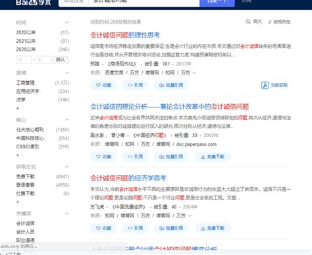Switch results to 英文 via translate icon
Screen dimensions: 312x255
(x=253, y=22)
